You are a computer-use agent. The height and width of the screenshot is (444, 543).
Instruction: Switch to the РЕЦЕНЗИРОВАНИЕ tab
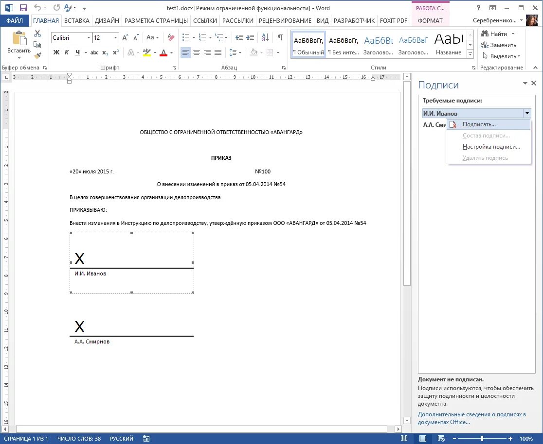tap(285, 20)
